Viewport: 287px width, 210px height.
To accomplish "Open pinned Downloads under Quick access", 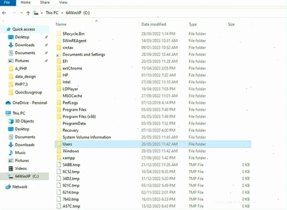I will [25, 45].
